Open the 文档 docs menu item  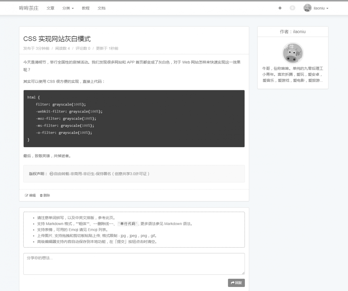101,8
